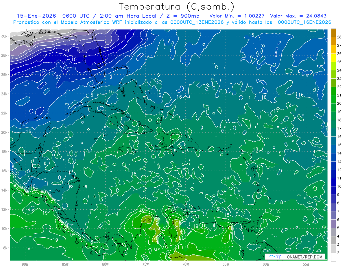Viewport: 347px width, 268px height.
Task: Click the white bottom swatch of color bar
Action: point(333,257)
